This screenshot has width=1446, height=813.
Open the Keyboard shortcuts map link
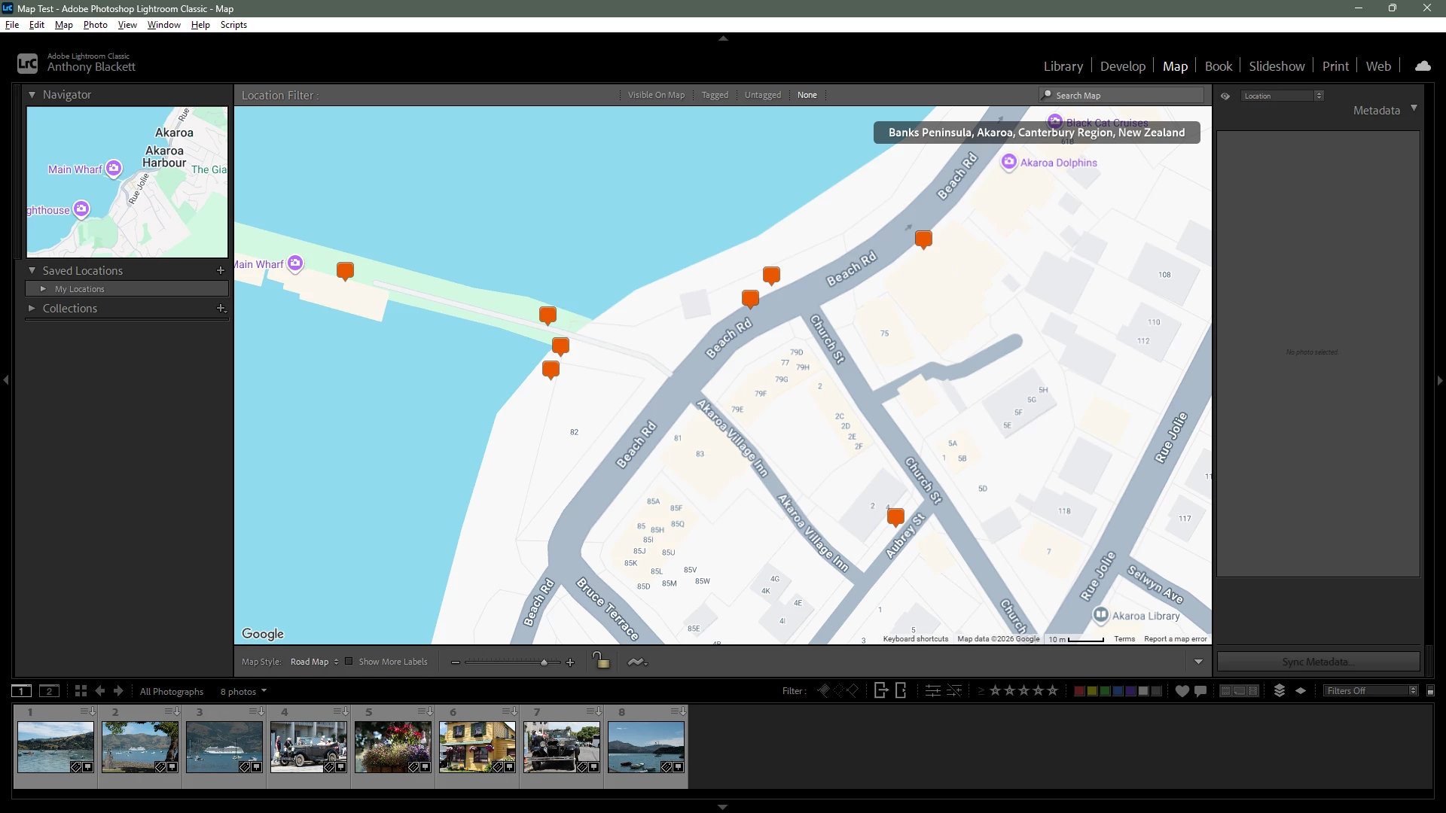click(x=915, y=639)
